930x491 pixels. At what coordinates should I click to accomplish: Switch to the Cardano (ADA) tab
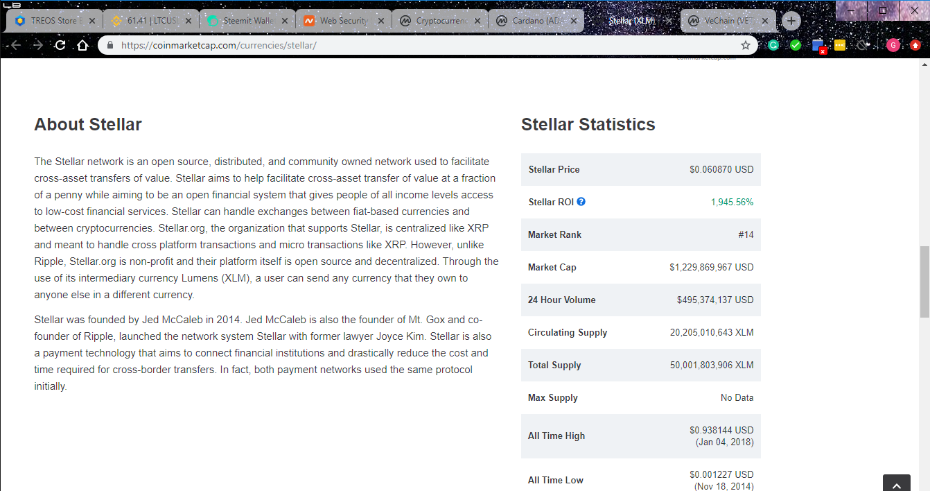coord(536,21)
